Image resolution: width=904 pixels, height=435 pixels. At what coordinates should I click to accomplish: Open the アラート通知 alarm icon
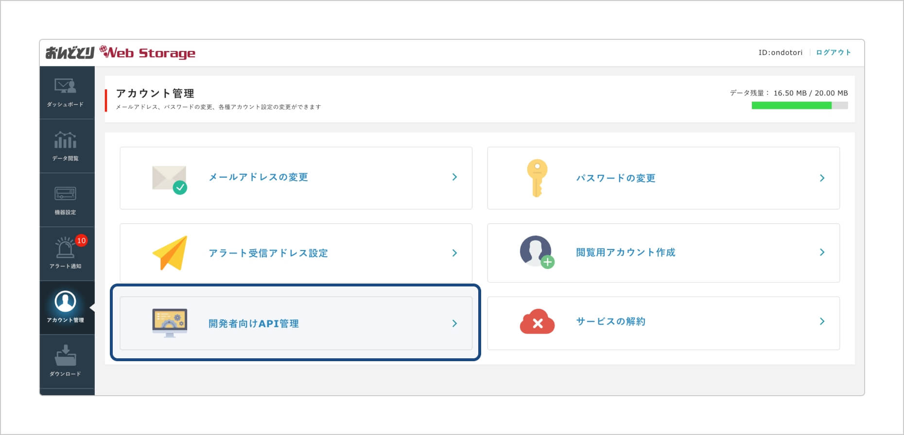(65, 247)
